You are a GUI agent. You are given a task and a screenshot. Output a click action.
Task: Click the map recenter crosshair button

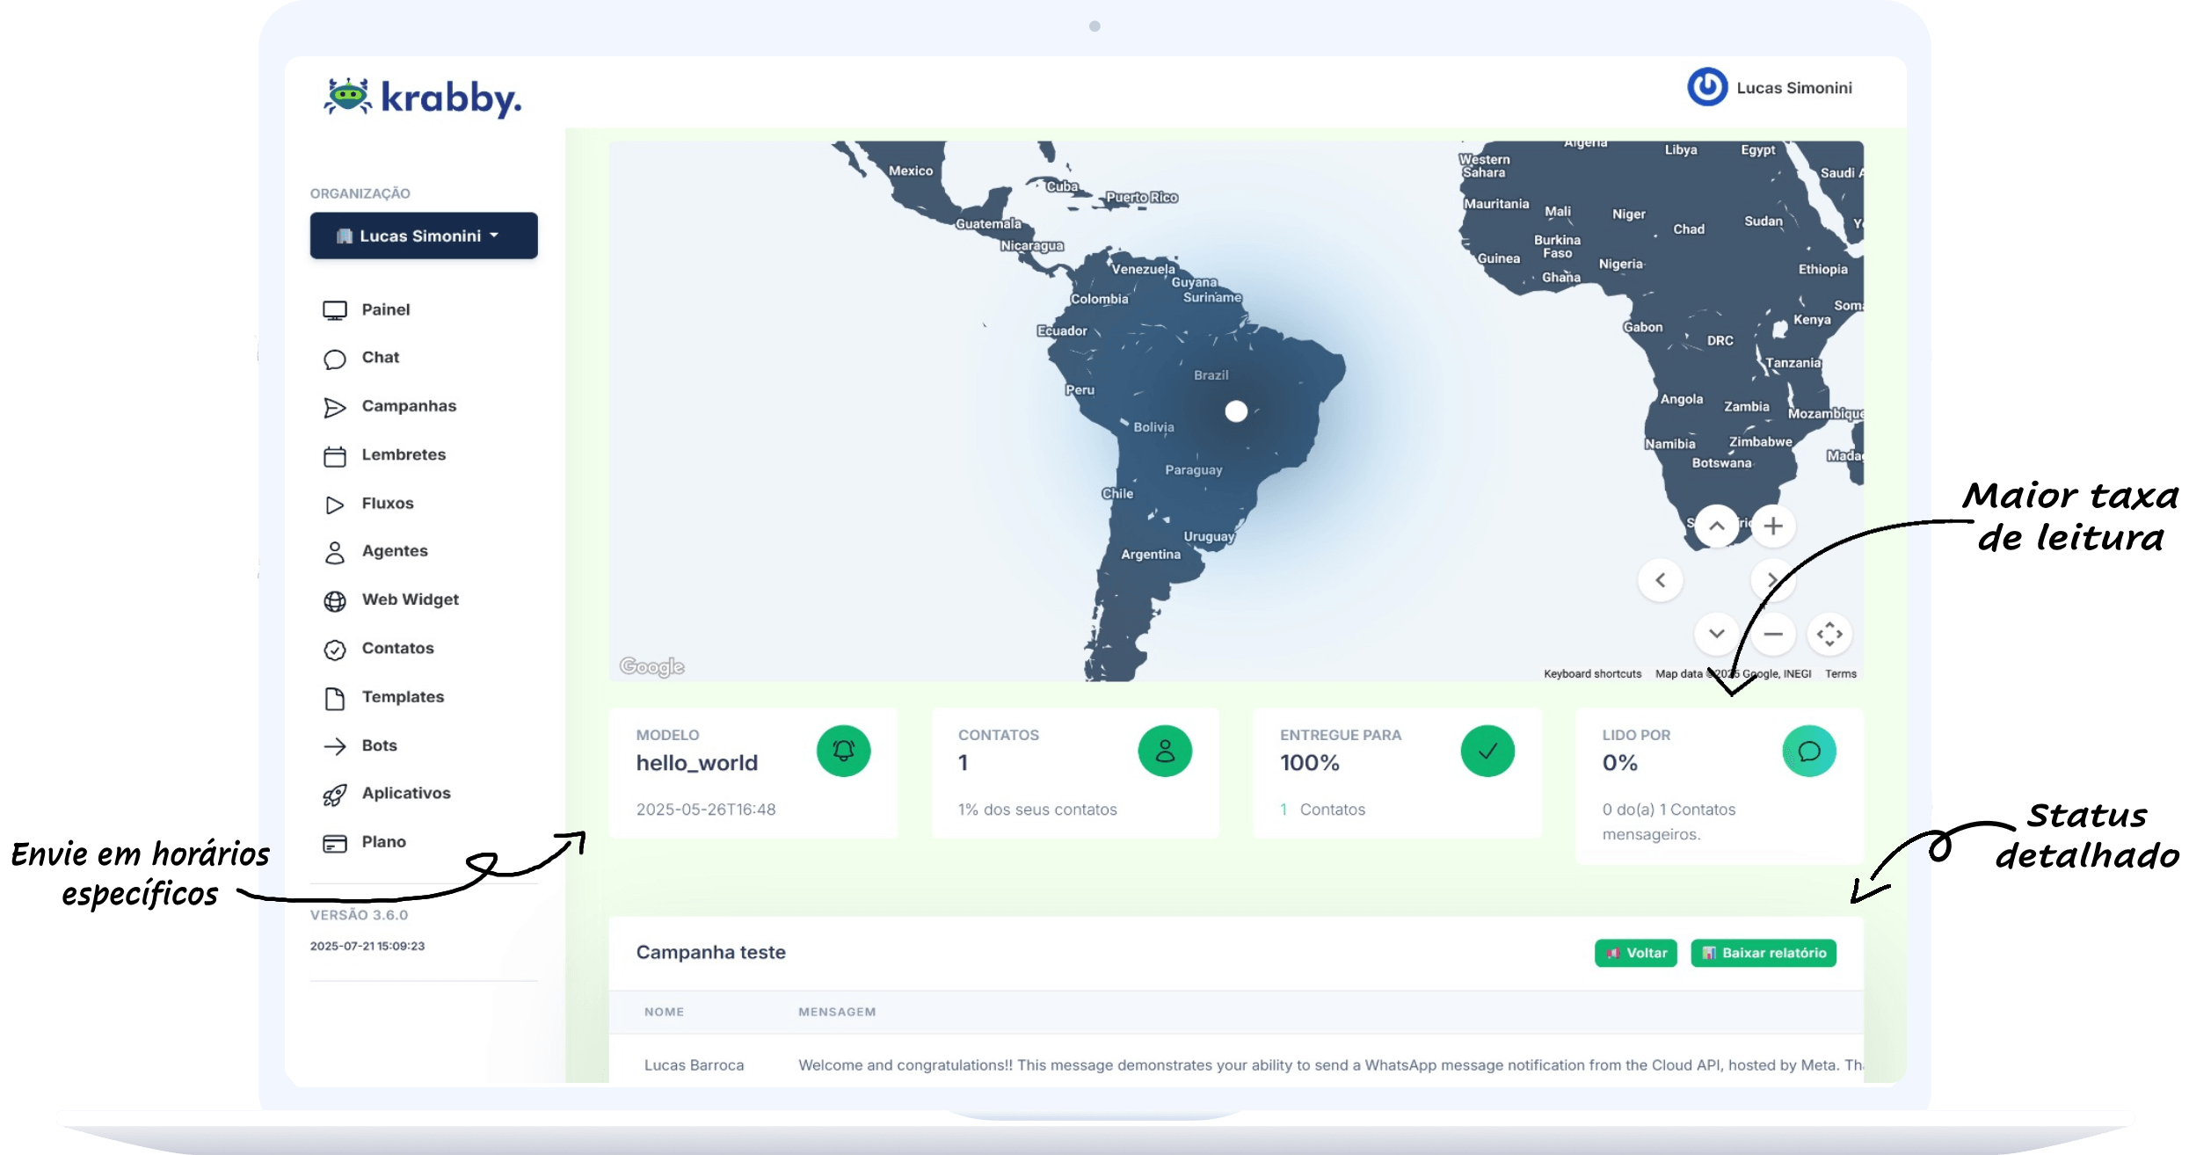pos(1829,634)
